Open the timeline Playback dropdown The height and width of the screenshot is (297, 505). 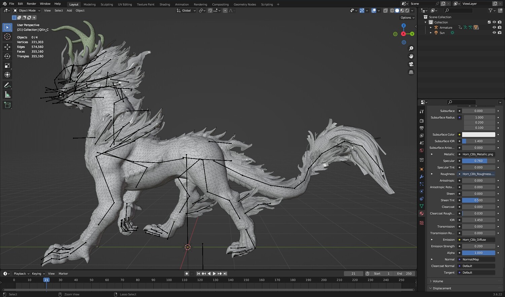pyautogui.click(x=21, y=273)
